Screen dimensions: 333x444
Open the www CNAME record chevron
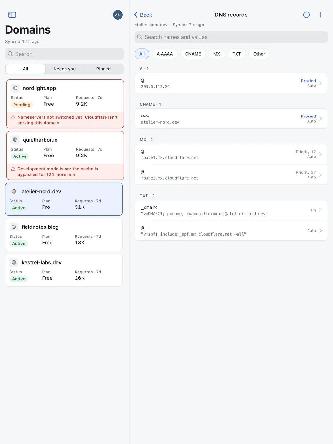click(320, 119)
